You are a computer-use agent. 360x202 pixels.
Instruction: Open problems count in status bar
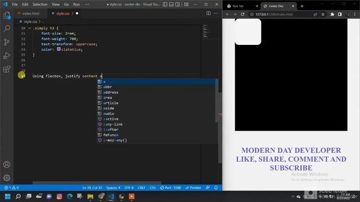click(x=11, y=187)
